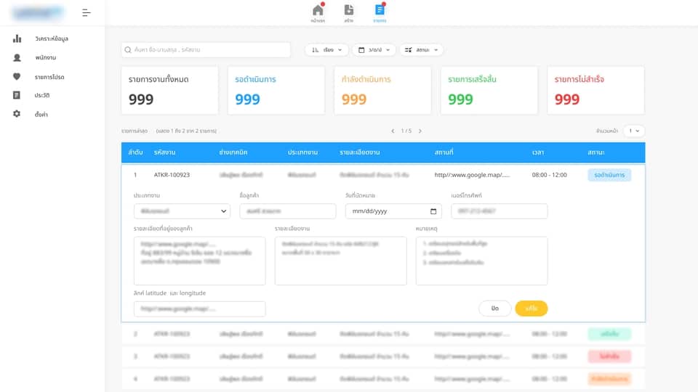Click the create document icon in top bar
Image resolution: width=698 pixels, height=392 pixels.
tap(349, 9)
